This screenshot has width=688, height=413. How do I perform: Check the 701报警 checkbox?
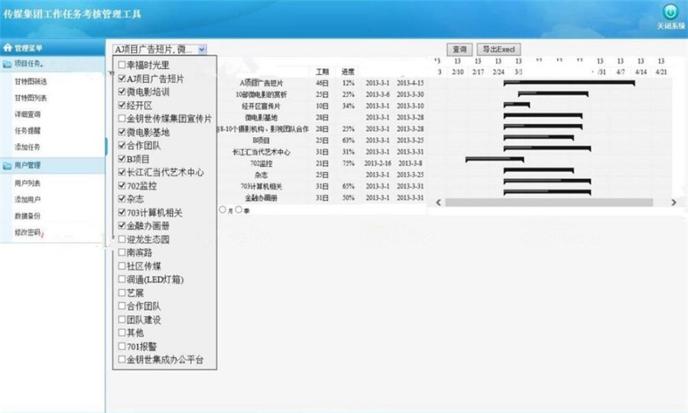122,346
